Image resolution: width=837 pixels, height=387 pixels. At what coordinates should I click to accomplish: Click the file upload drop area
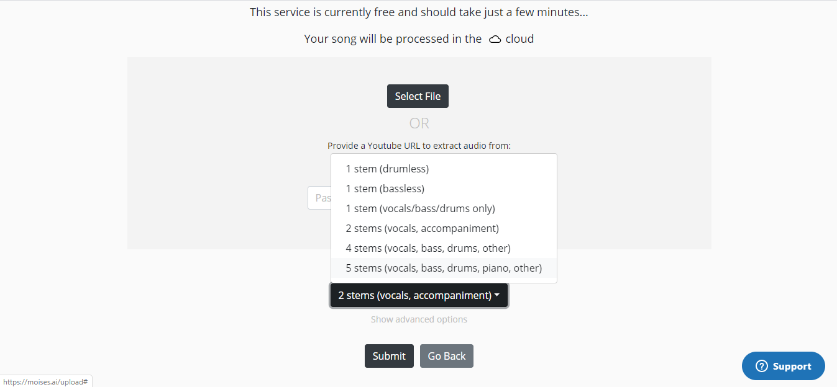[217, 155]
